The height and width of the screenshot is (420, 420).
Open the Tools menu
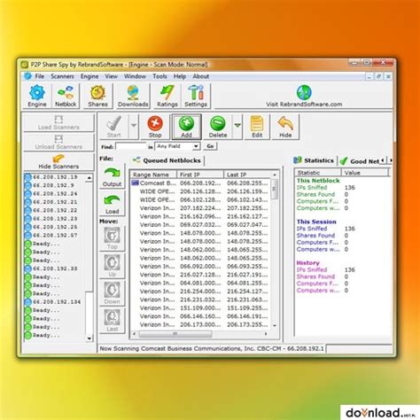click(159, 76)
